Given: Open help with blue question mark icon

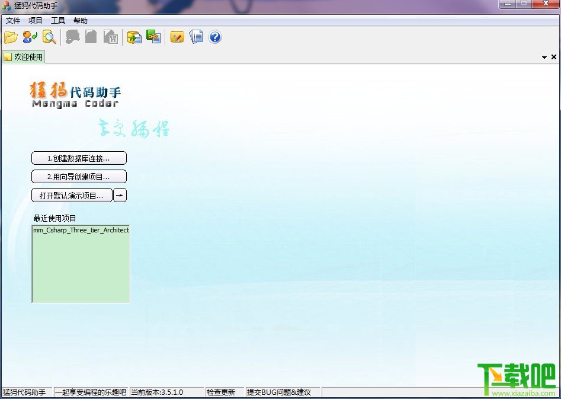Looking at the screenshot, I should [x=215, y=37].
